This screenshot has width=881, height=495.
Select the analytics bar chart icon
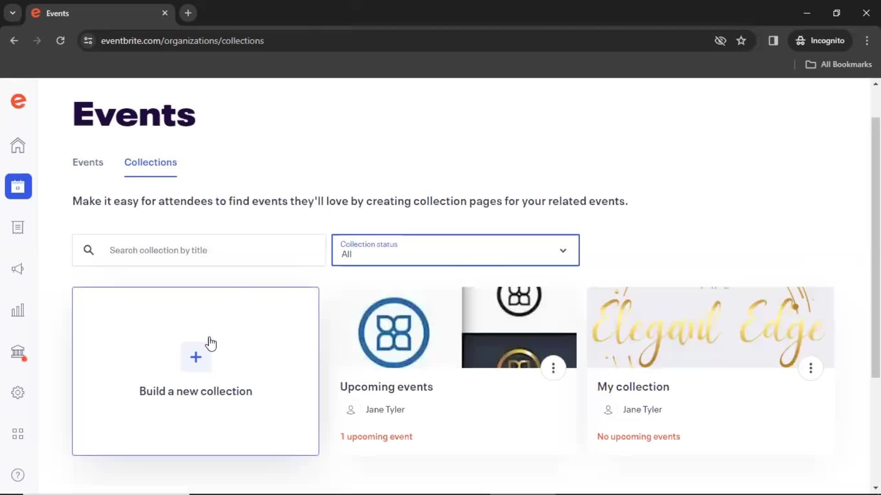tap(17, 310)
